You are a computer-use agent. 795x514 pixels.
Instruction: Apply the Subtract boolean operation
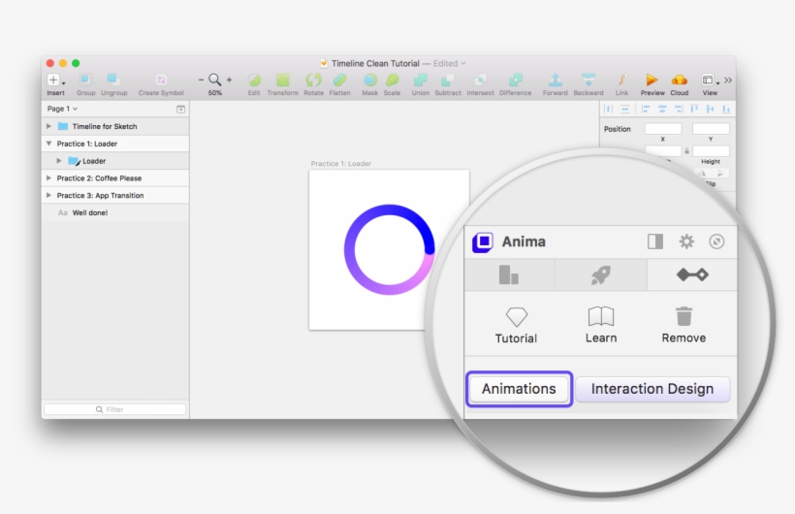point(448,80)
